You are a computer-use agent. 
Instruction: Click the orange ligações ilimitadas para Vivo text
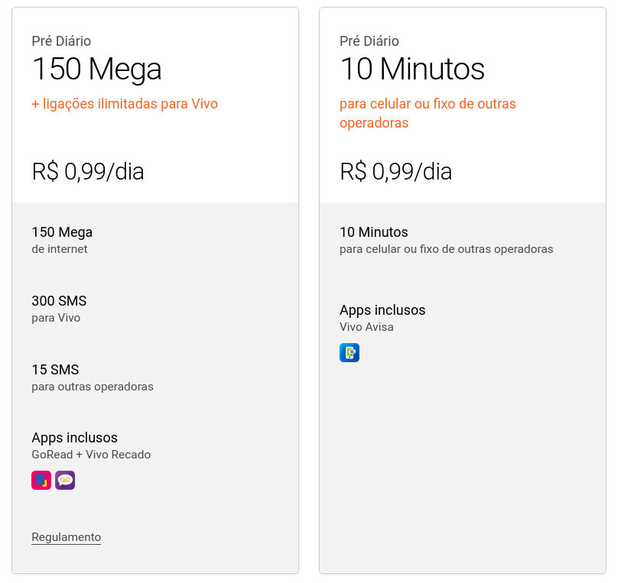click(125, 104)
